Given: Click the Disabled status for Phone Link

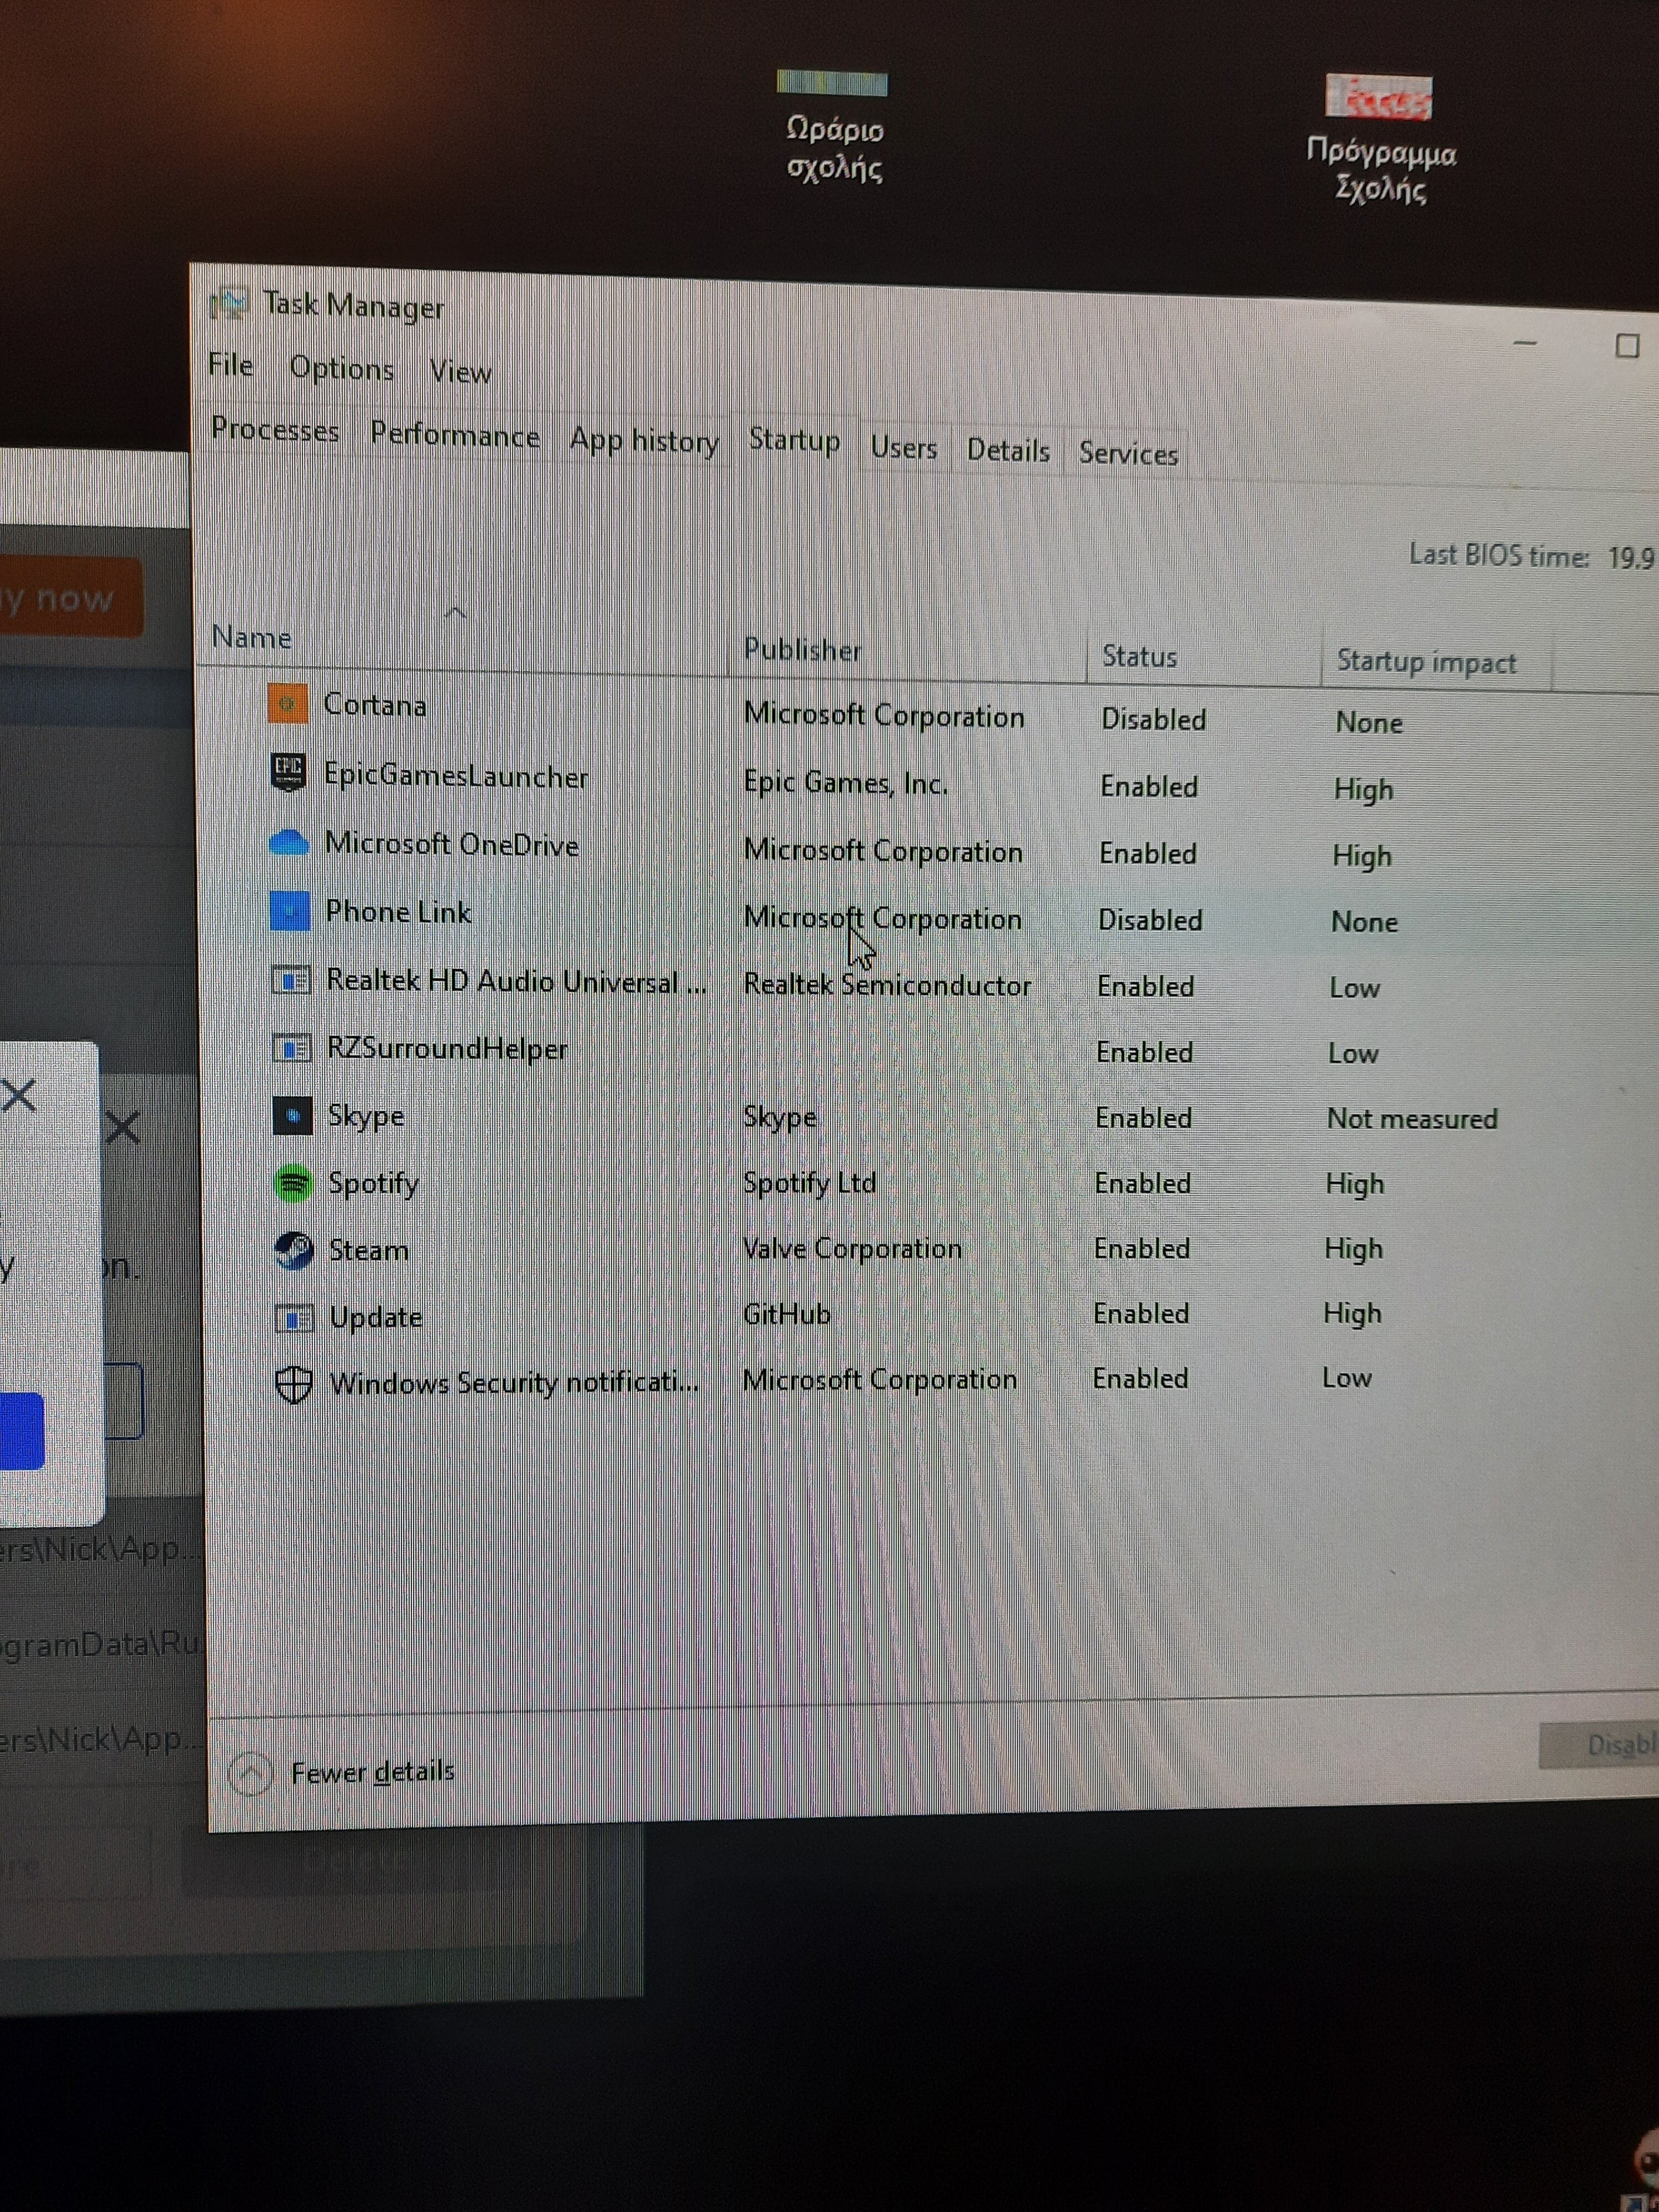Looking at the screenshot, I should coord(1150,921).
